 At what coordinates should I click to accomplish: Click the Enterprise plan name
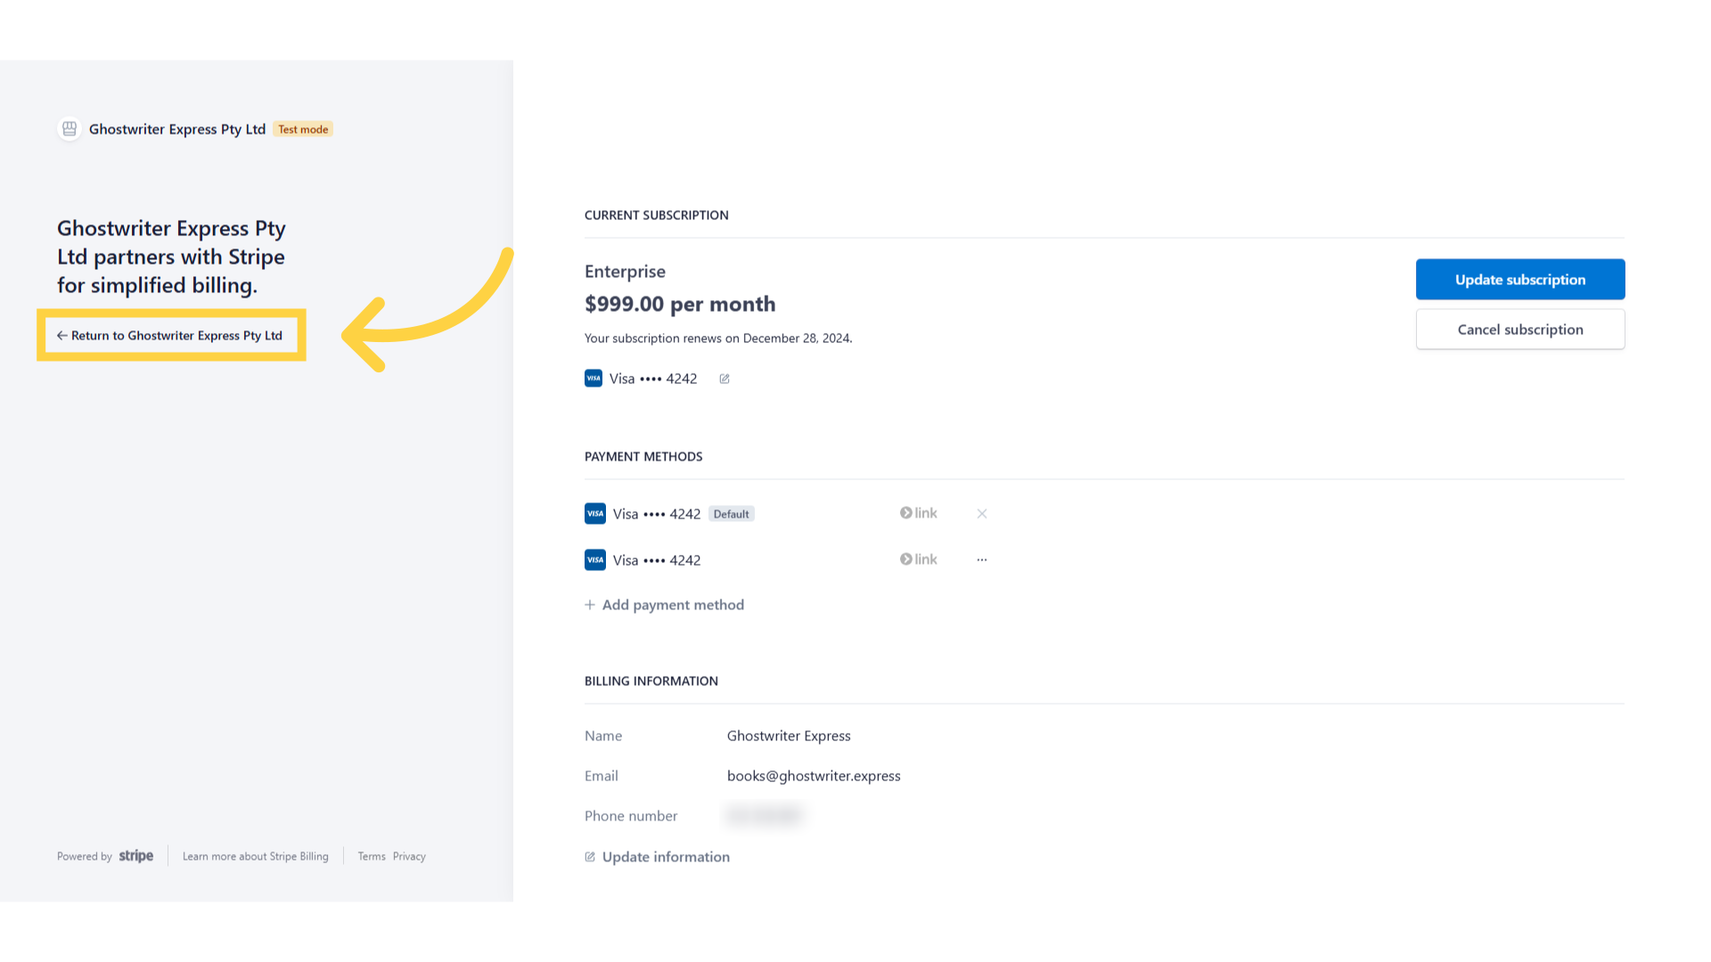(x=625, y=272)
